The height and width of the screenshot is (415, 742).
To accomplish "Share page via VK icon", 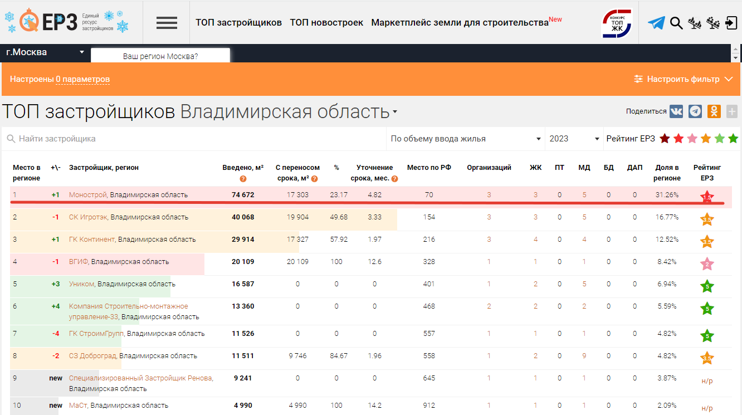I will pos(676,111).
